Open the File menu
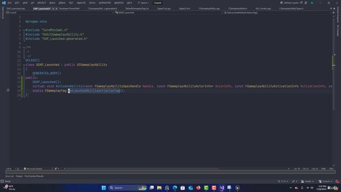 point(10,3)
